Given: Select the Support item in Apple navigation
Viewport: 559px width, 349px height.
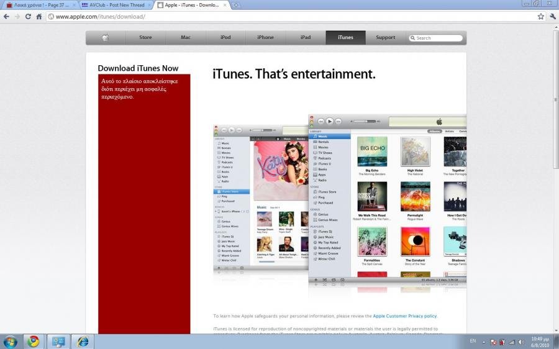Looking at the screenshot, I should pos(385,38).
